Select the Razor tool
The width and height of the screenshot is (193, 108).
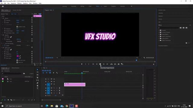tap(37, 77)
